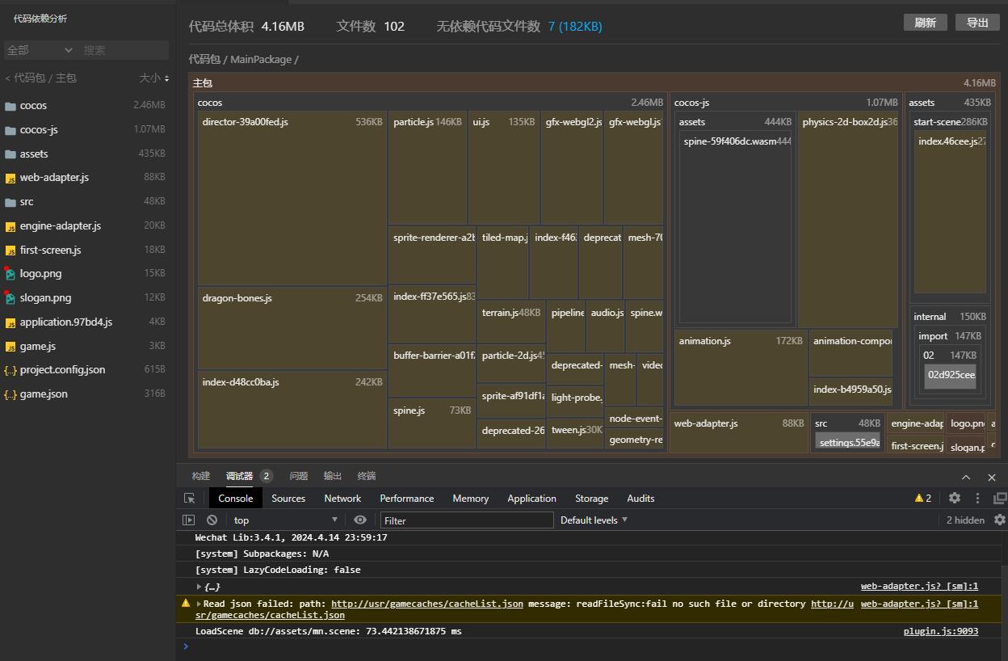Collapse the debugger panel with the chevron
The image size is (1008, 661).
[966, 477]
